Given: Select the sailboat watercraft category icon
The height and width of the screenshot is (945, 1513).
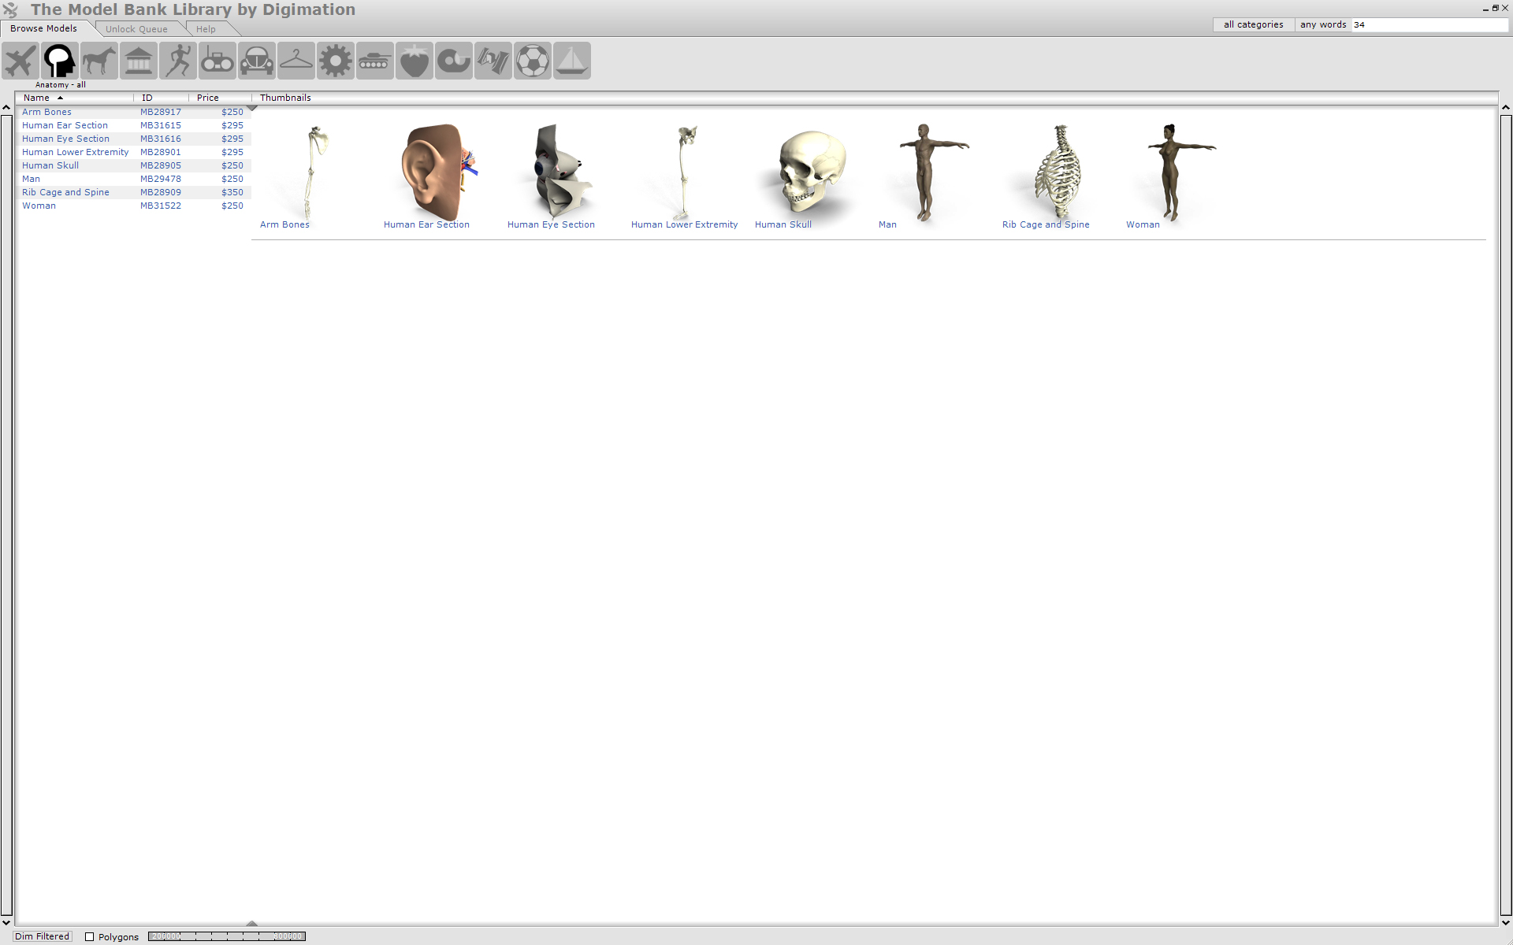Looking at the screenshot, I should pos(572,61).
